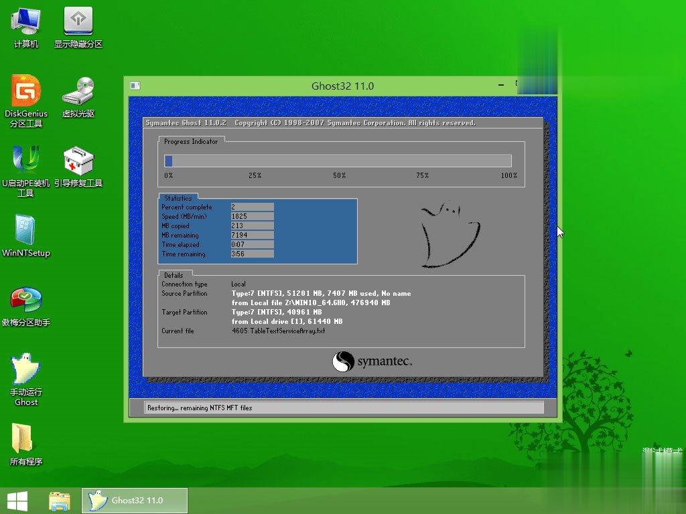Click the Percent complete value 2
The height and width of the screenshot is (514, 686).
(253, 207)
